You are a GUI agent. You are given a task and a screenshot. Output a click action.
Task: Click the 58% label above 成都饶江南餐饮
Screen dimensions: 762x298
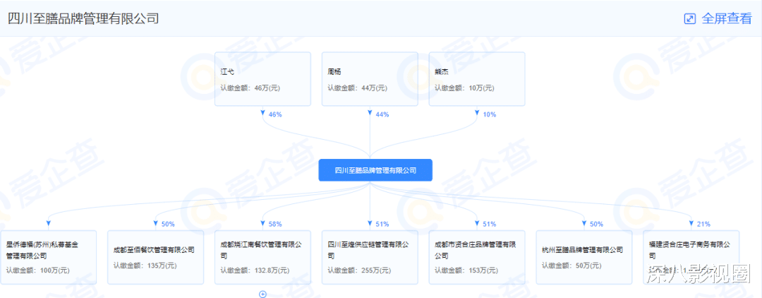pos(275,224)
